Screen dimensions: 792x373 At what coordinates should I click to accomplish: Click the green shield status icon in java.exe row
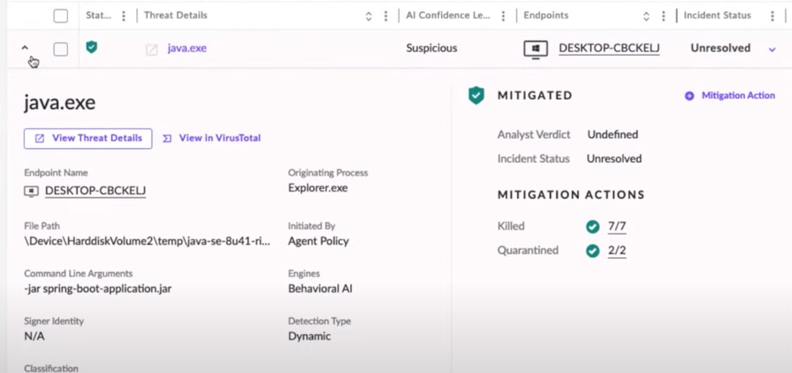point(92,47)
